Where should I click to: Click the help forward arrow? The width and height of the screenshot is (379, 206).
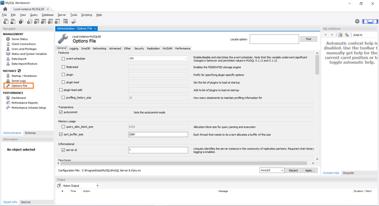pyautogui.click(x=332, y=35)
